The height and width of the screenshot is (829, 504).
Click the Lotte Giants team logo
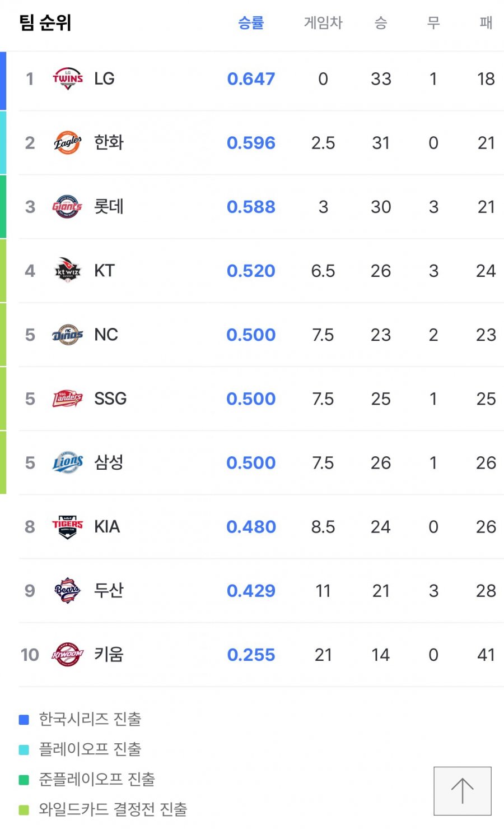68,207
